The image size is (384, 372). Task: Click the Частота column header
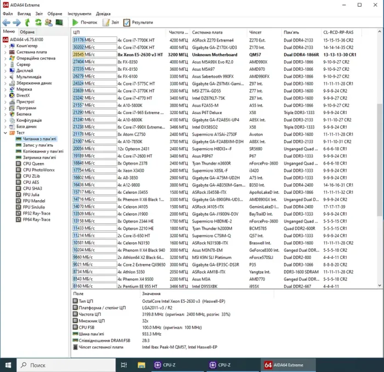[178, 32]
